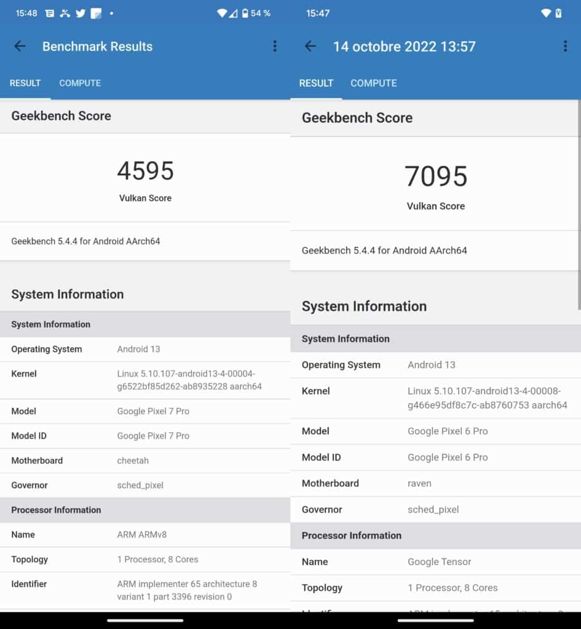The height and width of the screenshot is (629, 581).
Task: Tap the kernel value ending "ab8760753 aarch64"
Action: (488, 398)
